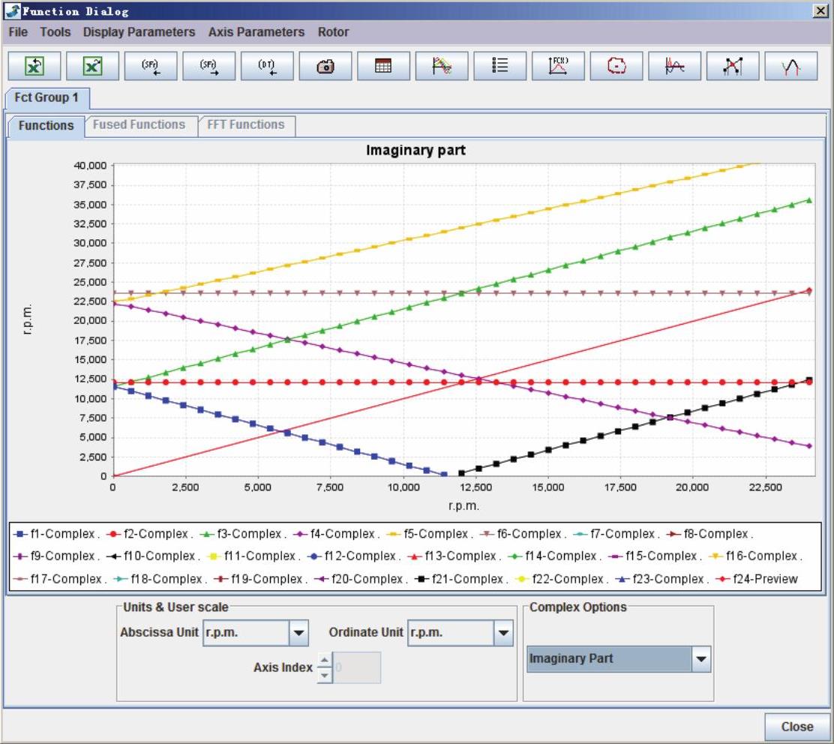
Task: Open the Ordinate Unit dropdown
Action: (x=502, y=634)
